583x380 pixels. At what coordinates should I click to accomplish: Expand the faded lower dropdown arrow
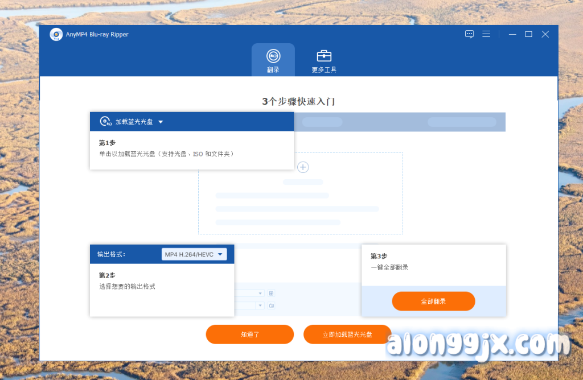coord(260,305)
